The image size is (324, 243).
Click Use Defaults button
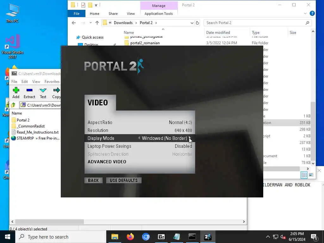pos(124,180)
